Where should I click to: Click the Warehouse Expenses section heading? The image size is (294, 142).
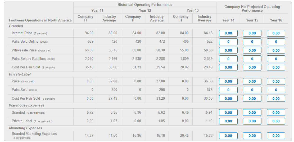pyautogui.click(x=27, y=105)
